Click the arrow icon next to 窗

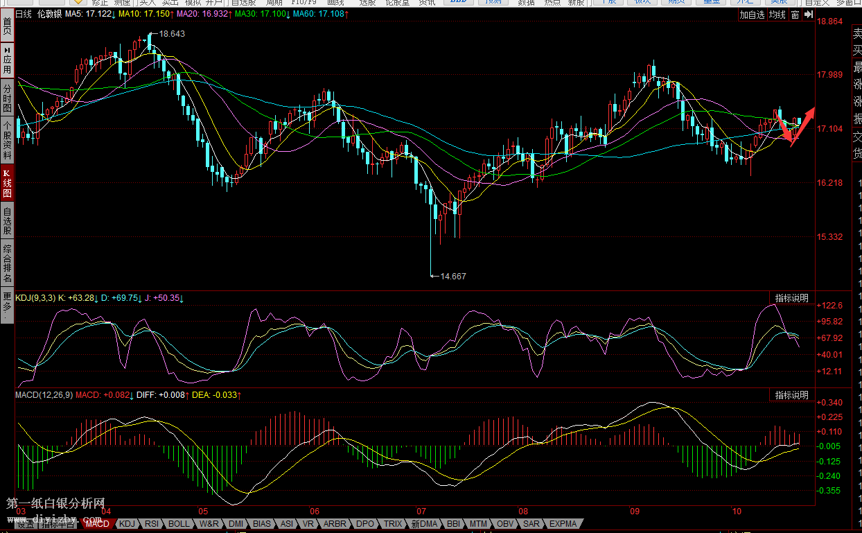[x=807, y=15]
